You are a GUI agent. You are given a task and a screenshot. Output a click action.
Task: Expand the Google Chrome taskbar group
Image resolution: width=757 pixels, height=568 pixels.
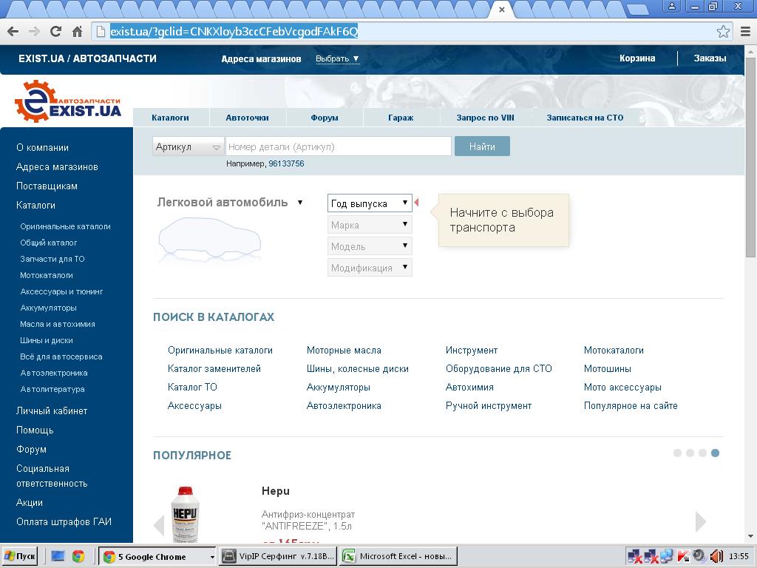click(157, 556)
